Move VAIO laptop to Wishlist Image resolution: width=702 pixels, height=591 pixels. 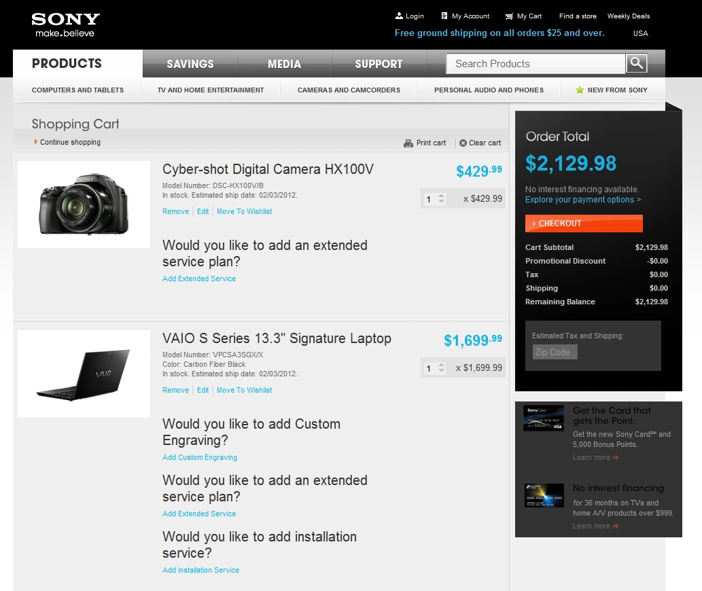(244, 390)
